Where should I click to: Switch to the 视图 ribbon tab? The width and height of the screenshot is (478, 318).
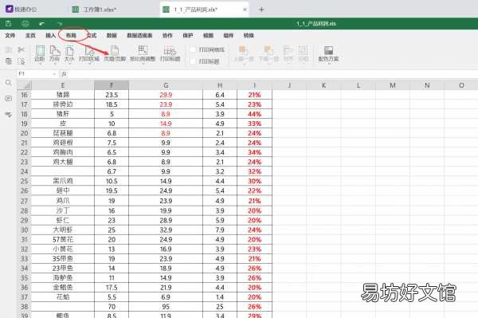click(x=208, y=35)
